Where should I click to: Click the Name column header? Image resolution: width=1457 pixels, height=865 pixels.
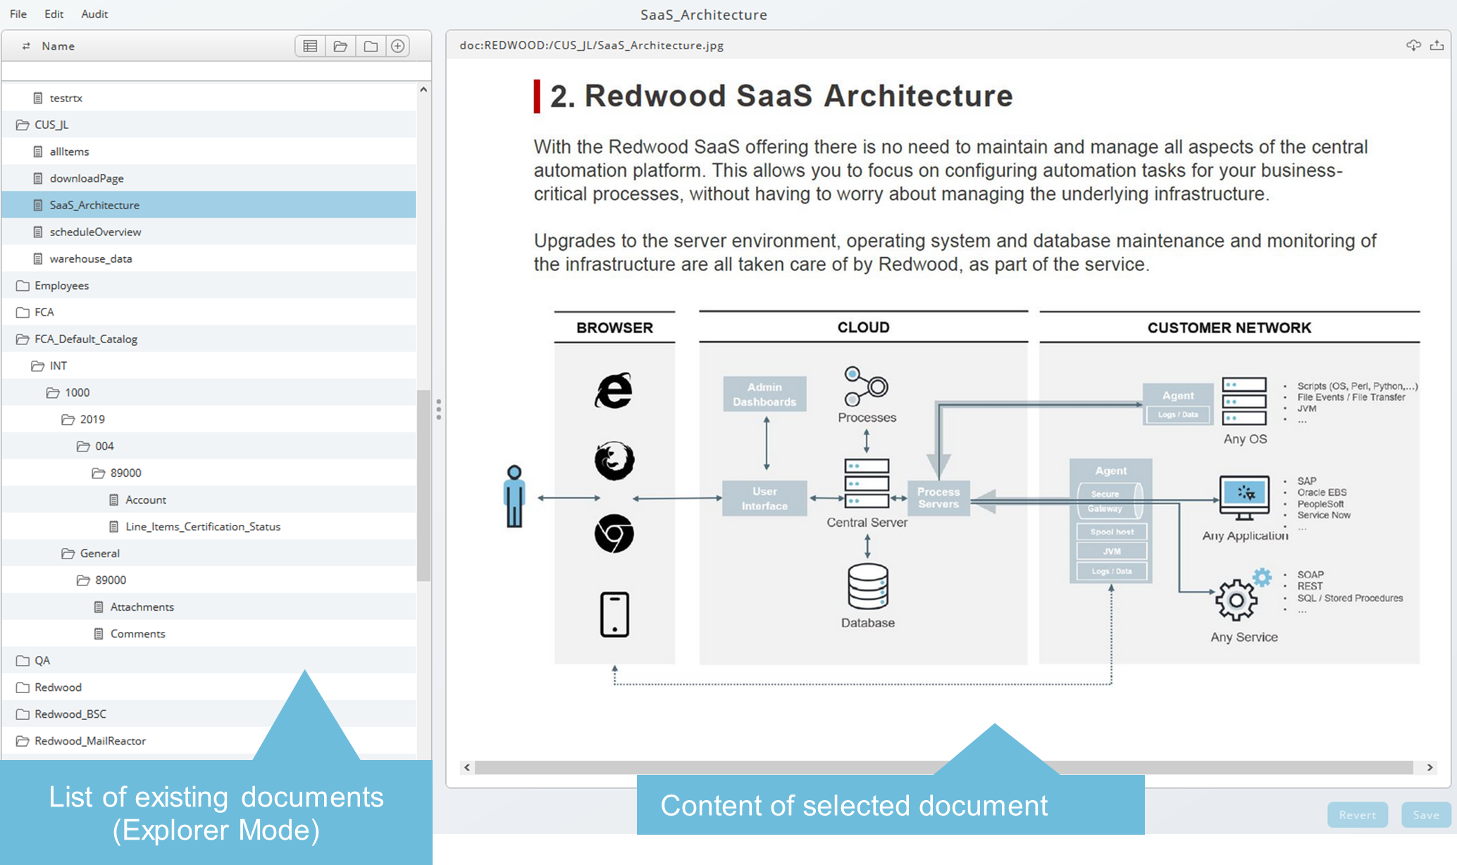[x=58, y=46]
